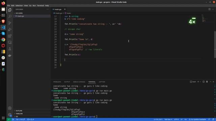Switch to the OUTPUT panel tab
216x121 pixels.
pos(67,82)
